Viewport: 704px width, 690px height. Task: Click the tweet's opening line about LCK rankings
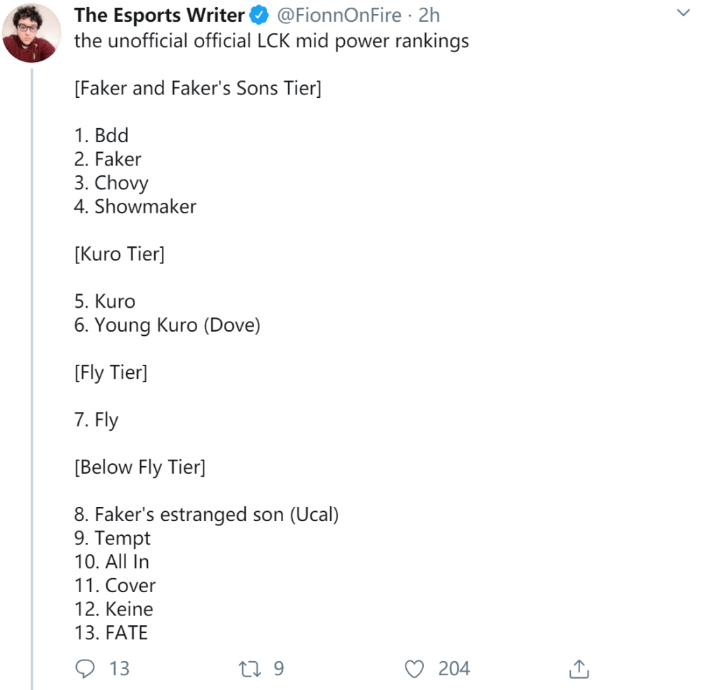click(272, 41)
